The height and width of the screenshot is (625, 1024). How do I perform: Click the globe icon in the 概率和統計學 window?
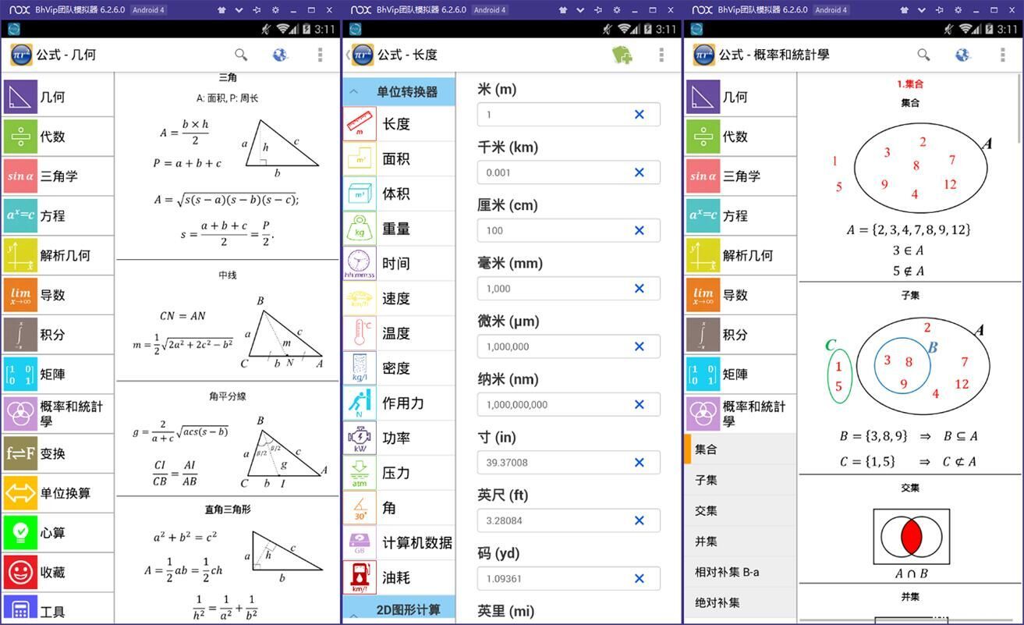(962, 55)
